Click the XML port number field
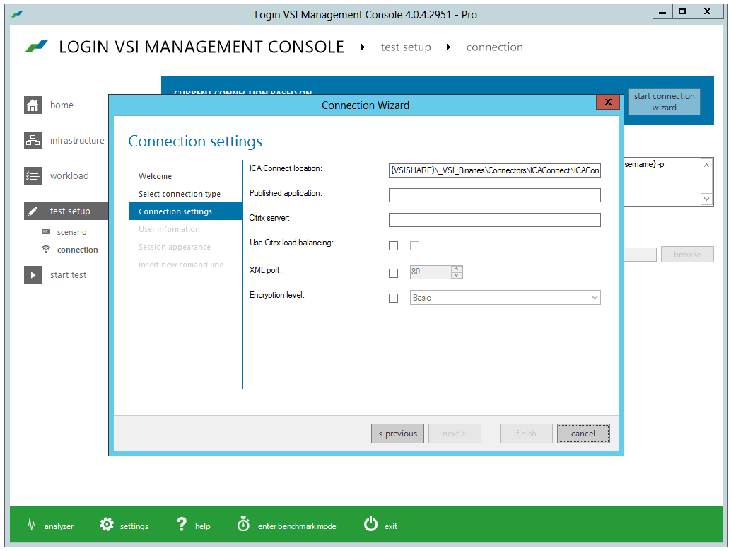 [431, 272]
